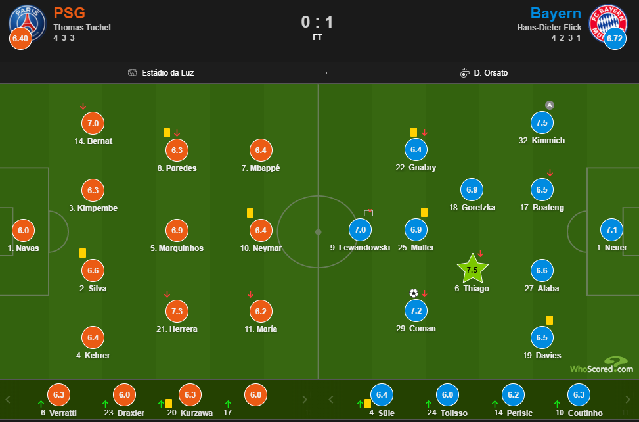
Task: Click the stadium icon beside Estádio da Luz
Action: tap(133, 72)
